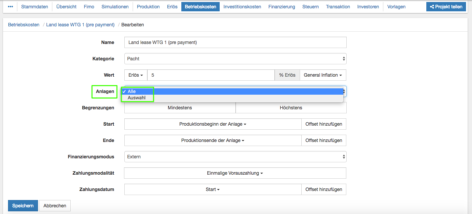Expand the Finanzierungsmodus select showing Extern
The width and height of the screenshot is (472, 214).
coord(235,157)
